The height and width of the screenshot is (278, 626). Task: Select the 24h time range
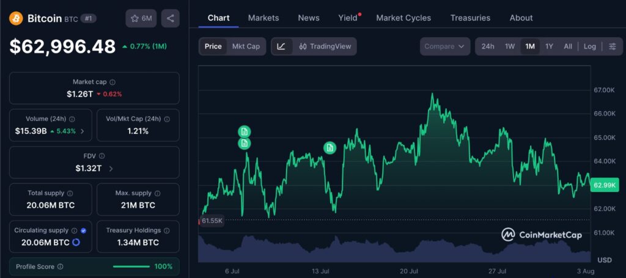(488, 46)
